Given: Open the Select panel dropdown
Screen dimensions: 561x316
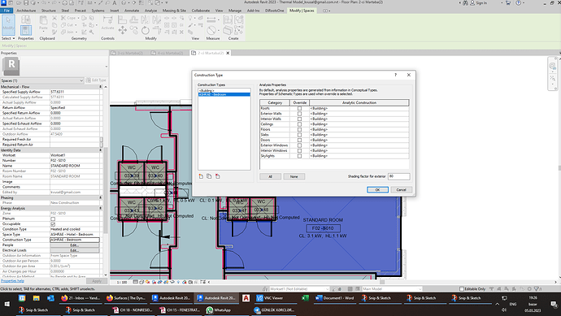Looking at the screenshot, I should tap(8, 38).
